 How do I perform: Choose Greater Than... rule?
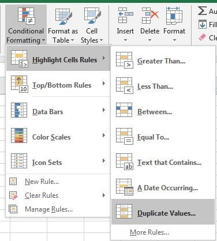163,61
